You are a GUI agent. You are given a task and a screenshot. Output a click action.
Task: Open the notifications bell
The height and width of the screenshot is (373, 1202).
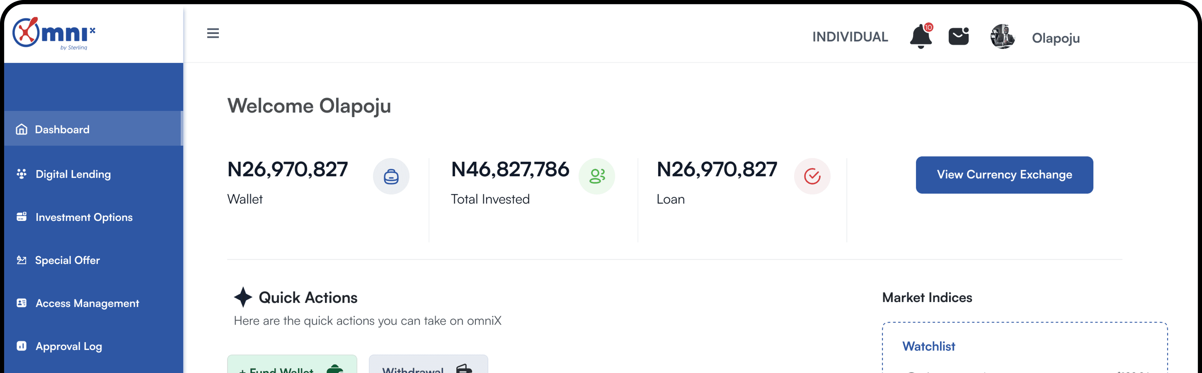(x=921, y=37)
